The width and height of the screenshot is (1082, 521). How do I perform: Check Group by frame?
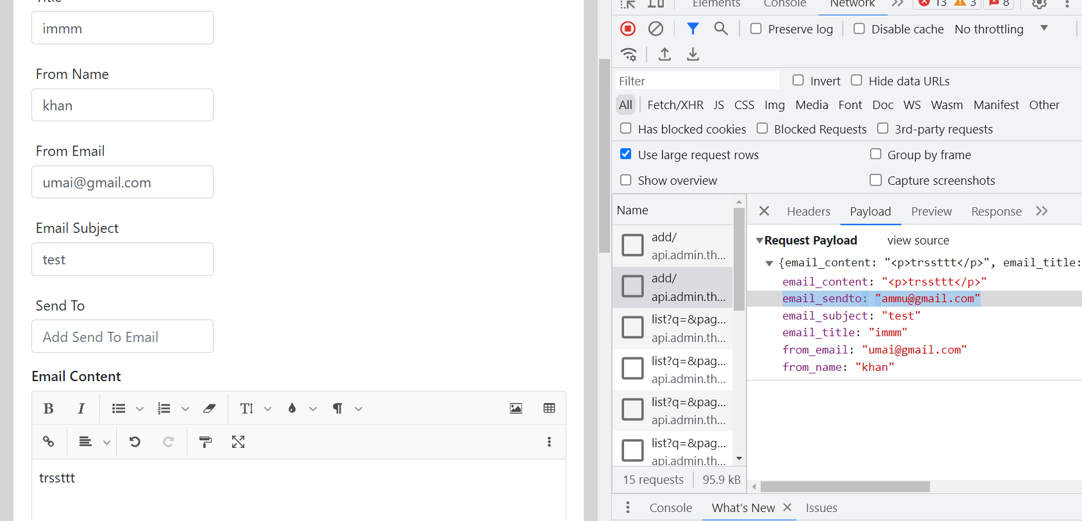coord(875,154)
